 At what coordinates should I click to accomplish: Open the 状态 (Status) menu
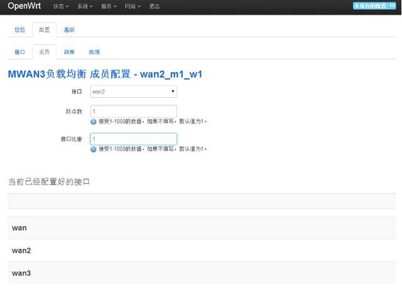pyautogui.click(x=61, y=6)
